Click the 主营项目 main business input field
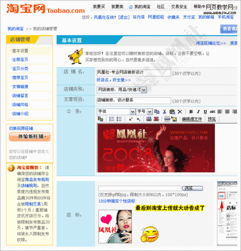This screenshot has width=241, height=251. 134,100
